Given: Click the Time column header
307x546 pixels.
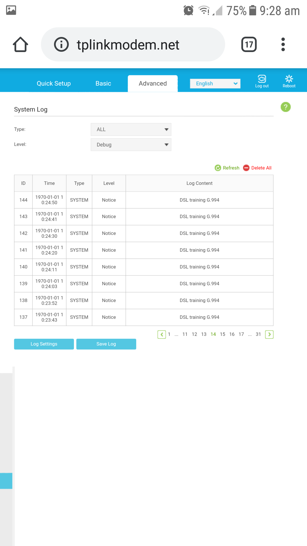Looking at the screenshot, I should [x=49, y=183].
